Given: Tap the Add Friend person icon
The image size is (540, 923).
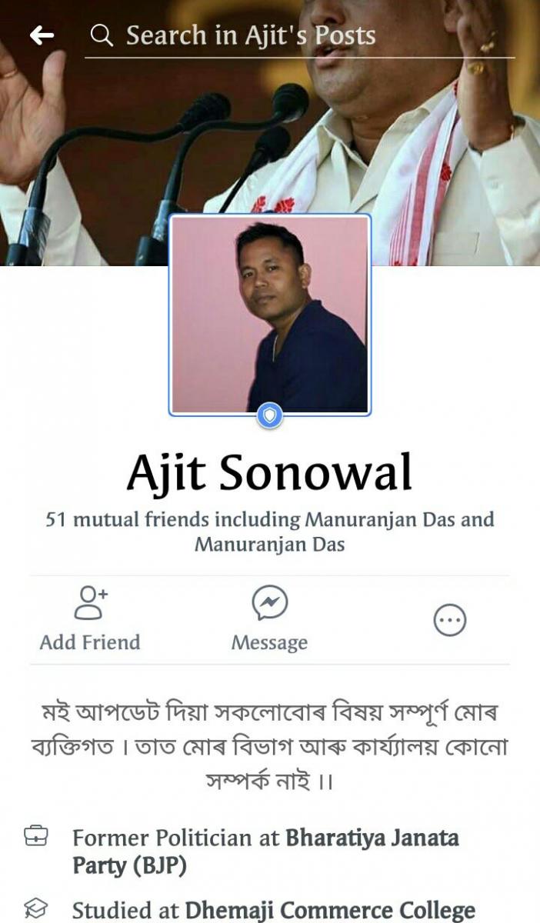Looking at the screenshot, I should tap(90, 602).
